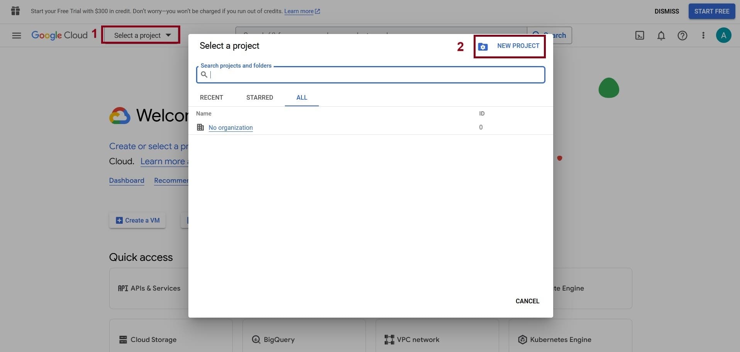Screen dimensions: 740x352
Task: Open the 'No organization' link
Action: click(230, 128)
